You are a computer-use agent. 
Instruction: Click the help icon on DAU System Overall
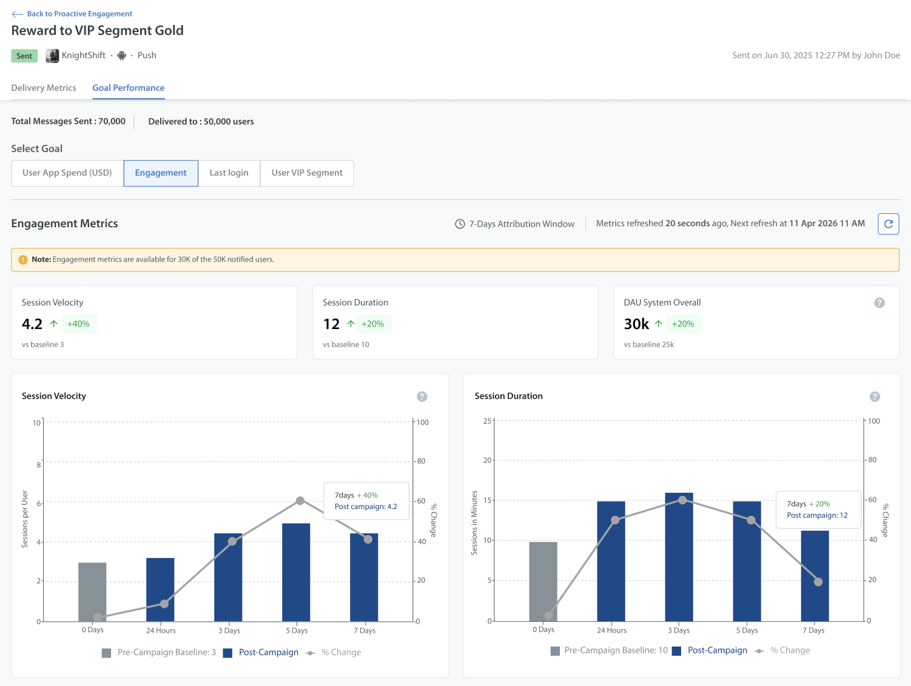(x=879, y=302)
